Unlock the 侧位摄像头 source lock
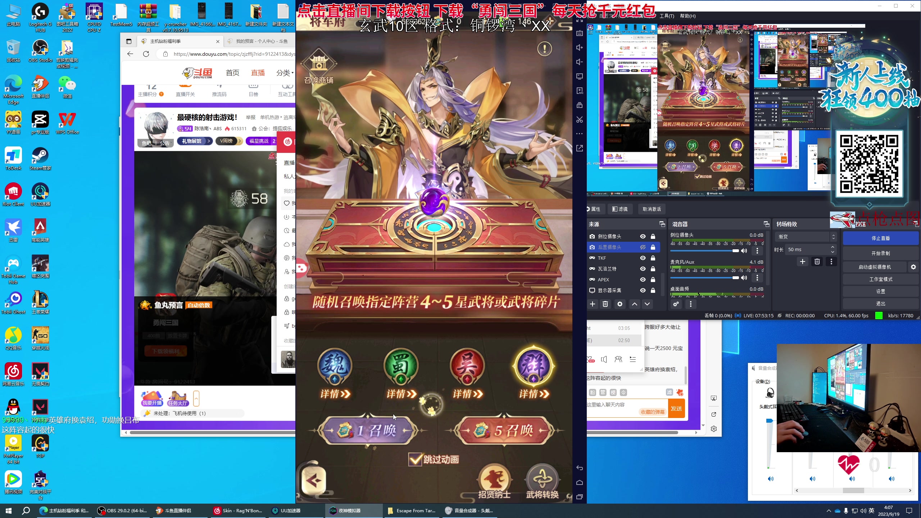The height and width of the screenshot is (518, 921). (653, 236)
